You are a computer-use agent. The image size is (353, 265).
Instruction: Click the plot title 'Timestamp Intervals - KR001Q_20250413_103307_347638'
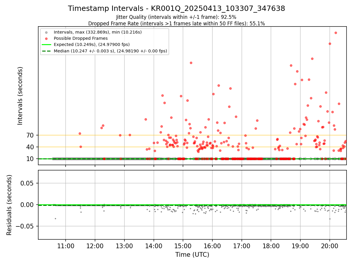176,9
